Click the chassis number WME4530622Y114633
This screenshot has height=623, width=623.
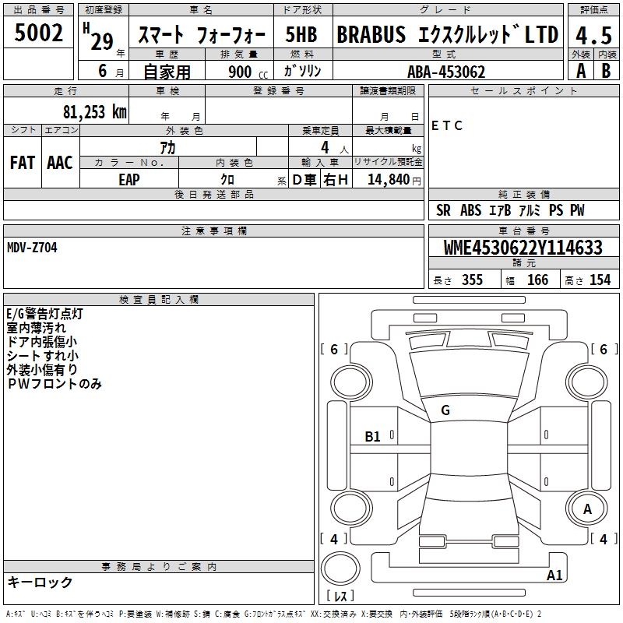tap(523, 248)
